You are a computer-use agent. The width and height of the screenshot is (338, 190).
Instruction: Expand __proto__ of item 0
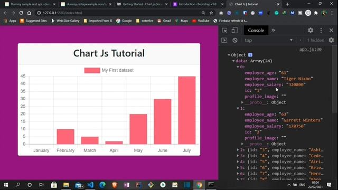tap(242, 102)
